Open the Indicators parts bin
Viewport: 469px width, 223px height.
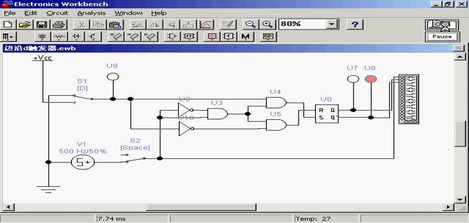[x=212, y=37]
